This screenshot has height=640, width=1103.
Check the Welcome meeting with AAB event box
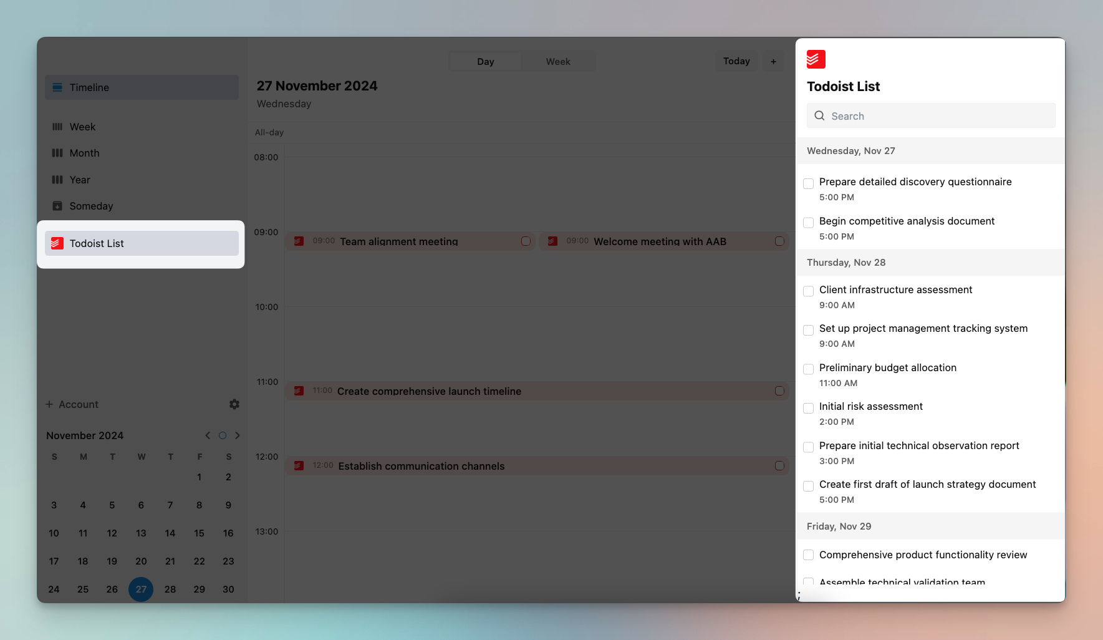[779, 241]
